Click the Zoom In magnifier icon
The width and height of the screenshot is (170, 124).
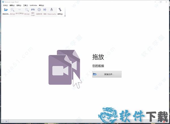(x=12, y=10)
